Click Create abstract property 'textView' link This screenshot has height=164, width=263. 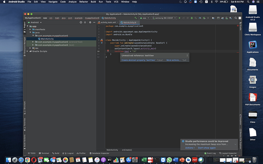[138, 60]
